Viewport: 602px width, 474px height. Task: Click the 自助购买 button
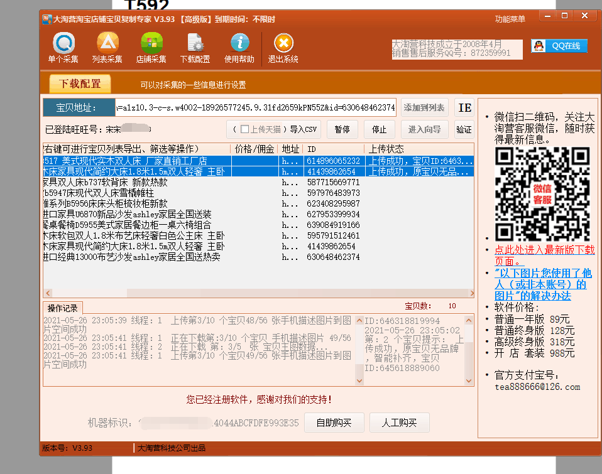[334, 423]
